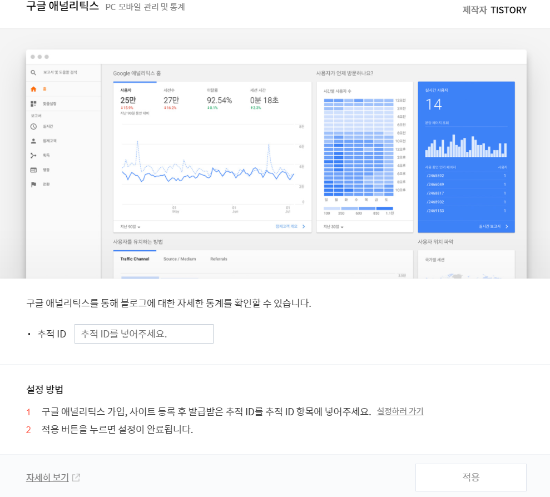This screenshot has width=550, height=497.
Task: Click the 잠재고객 개요 link in preview
Action: click(x=290, y=227)
